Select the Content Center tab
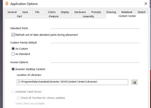151x108 pixels. 127,16
